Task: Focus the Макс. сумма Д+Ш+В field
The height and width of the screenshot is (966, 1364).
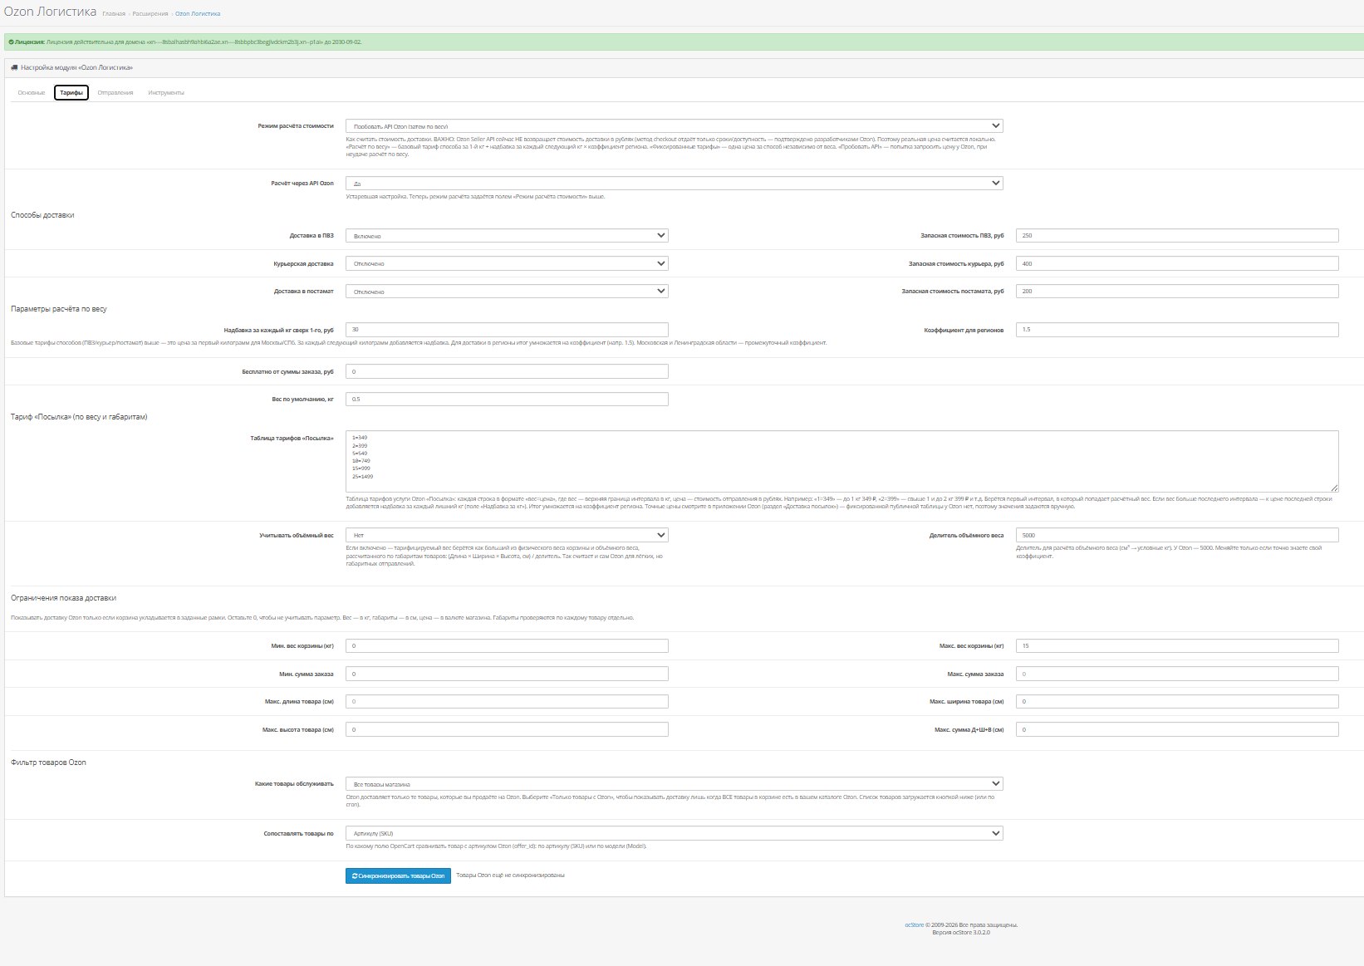Action: 1177,729
